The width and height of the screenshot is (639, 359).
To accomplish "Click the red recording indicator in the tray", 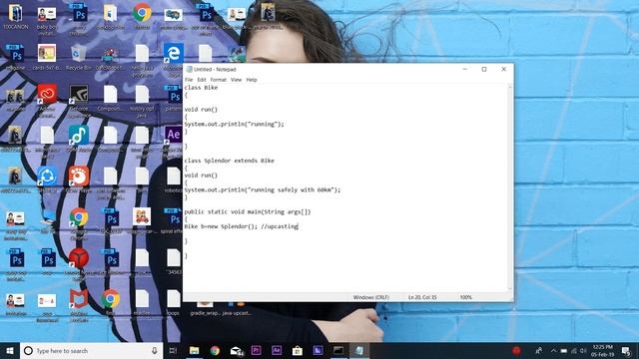I will (x=516, y=350).
